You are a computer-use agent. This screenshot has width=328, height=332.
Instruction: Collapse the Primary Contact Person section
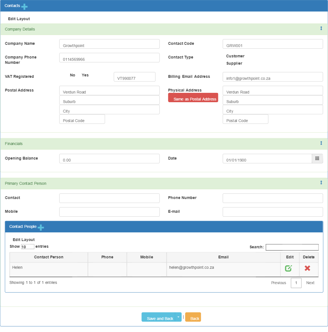pos(321,183)
